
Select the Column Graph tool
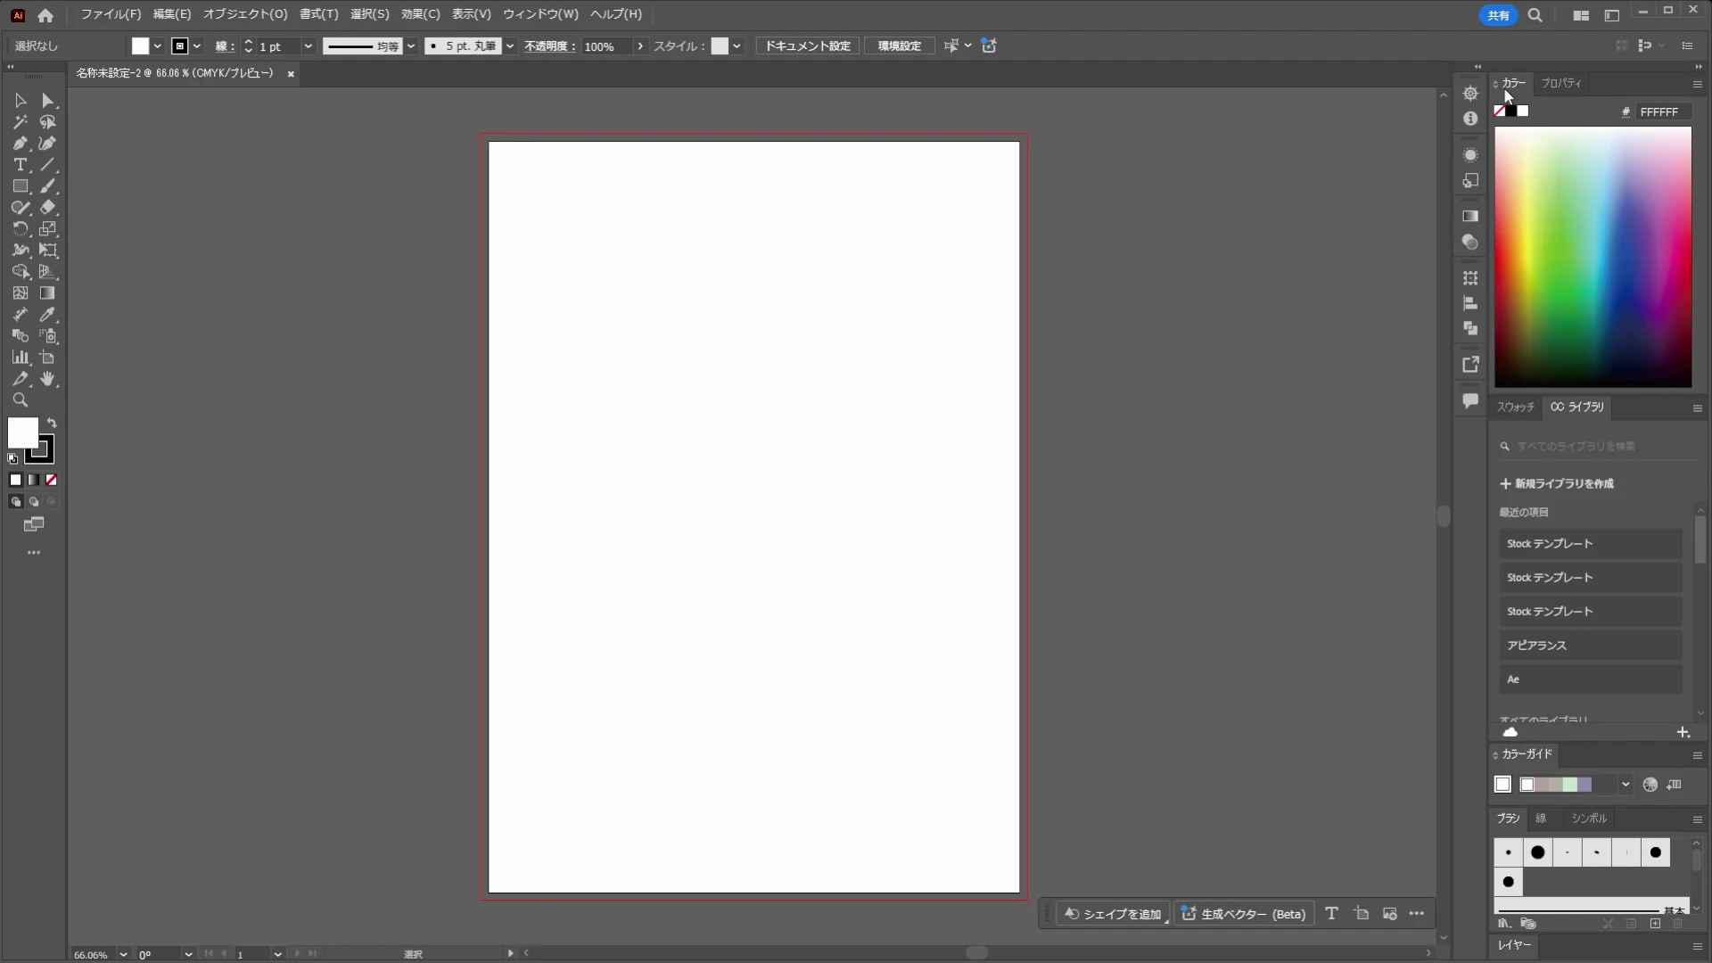[x=21, y=358]
